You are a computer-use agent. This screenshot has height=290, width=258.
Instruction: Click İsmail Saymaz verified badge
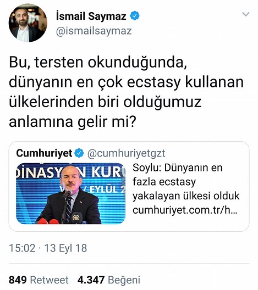(x=135, y=16)
